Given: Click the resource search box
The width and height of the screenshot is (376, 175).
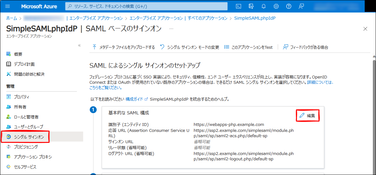Looking at the screenshot, I should (146, 6).
